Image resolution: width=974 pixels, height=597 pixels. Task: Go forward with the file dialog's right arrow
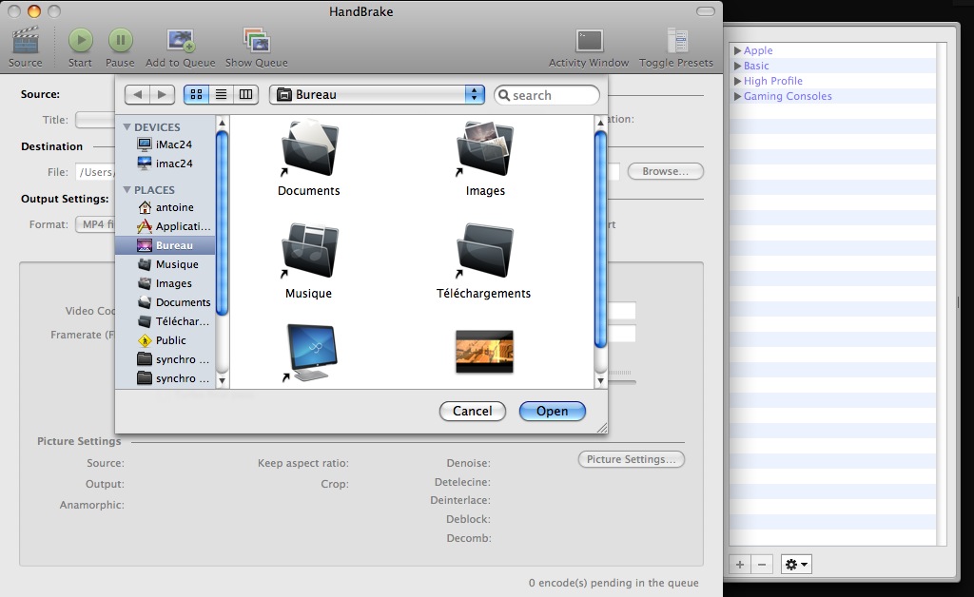tap(162, 94)
